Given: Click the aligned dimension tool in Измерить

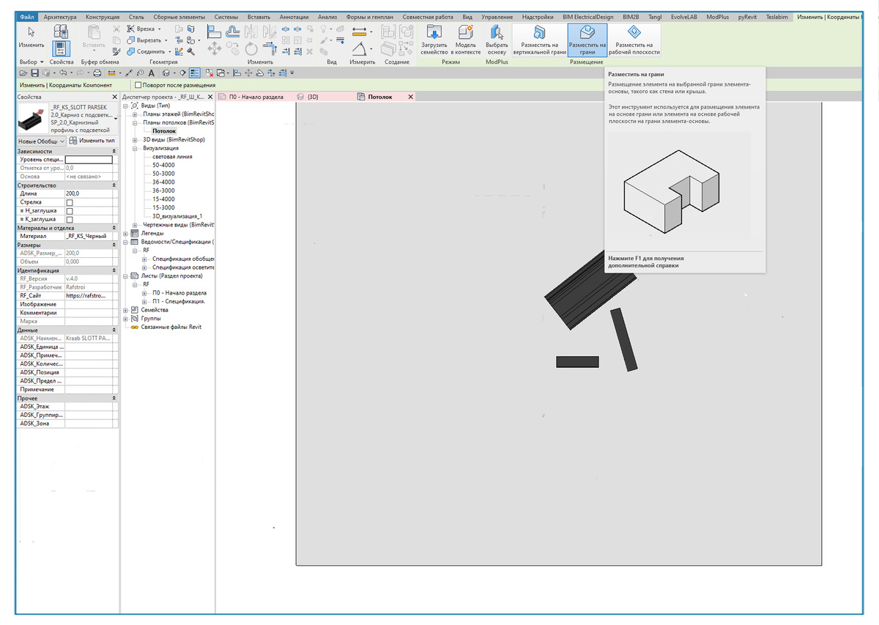Looking at the screenshot, I should 360,32.
